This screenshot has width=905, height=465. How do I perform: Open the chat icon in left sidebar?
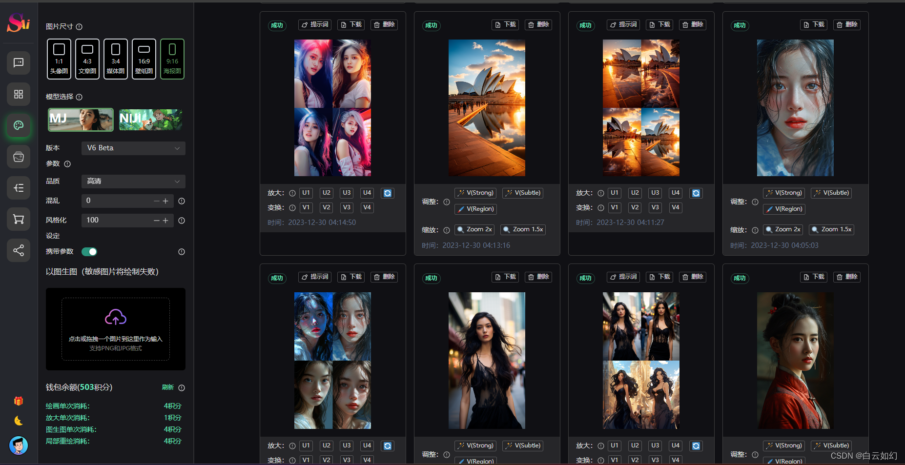coord(19,63)
